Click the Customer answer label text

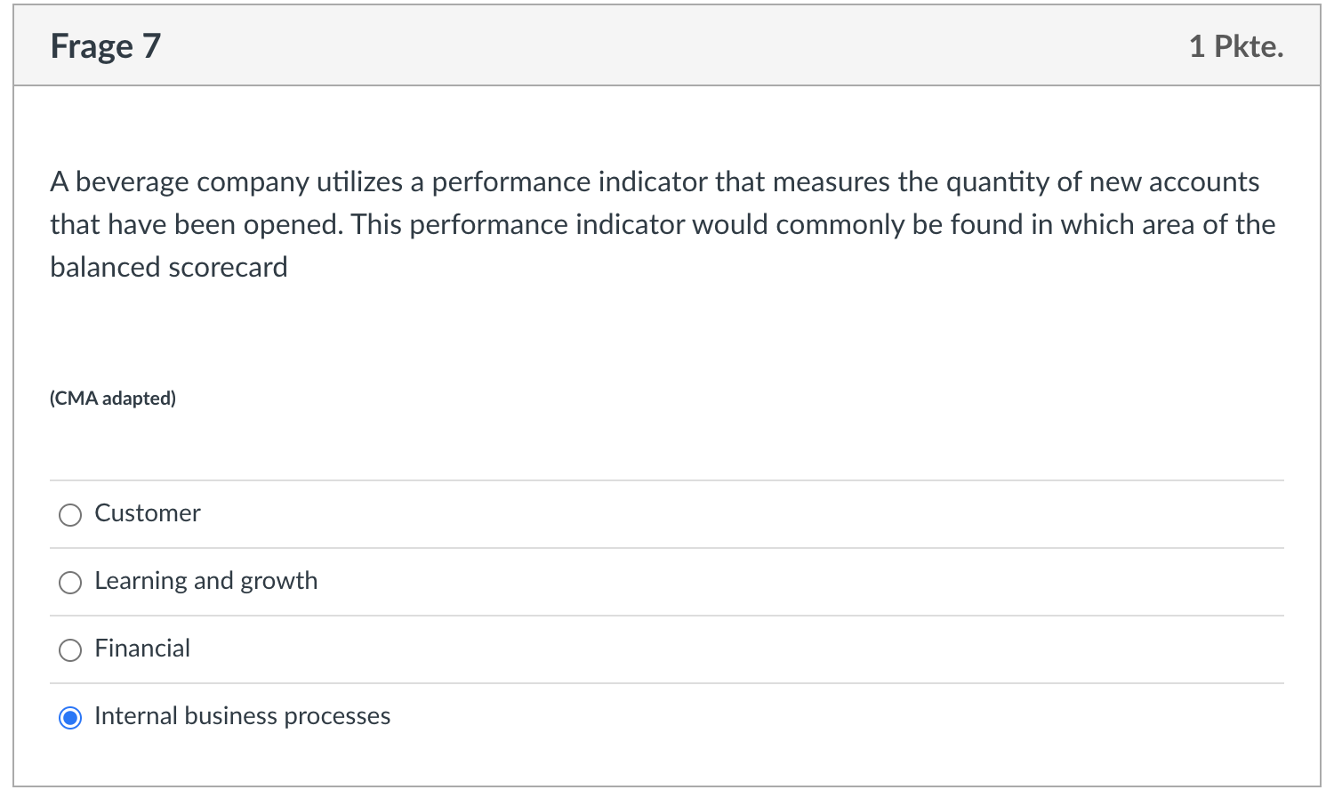tap(148, 513)
